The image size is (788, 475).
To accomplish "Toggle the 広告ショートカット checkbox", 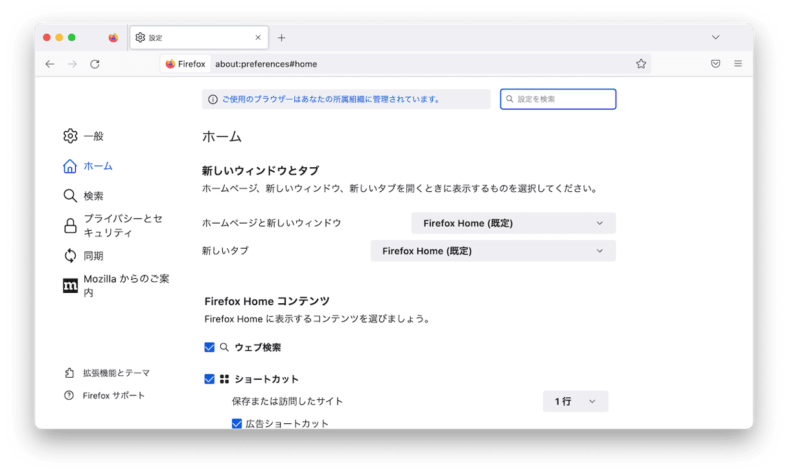I will tap(237, 424).
